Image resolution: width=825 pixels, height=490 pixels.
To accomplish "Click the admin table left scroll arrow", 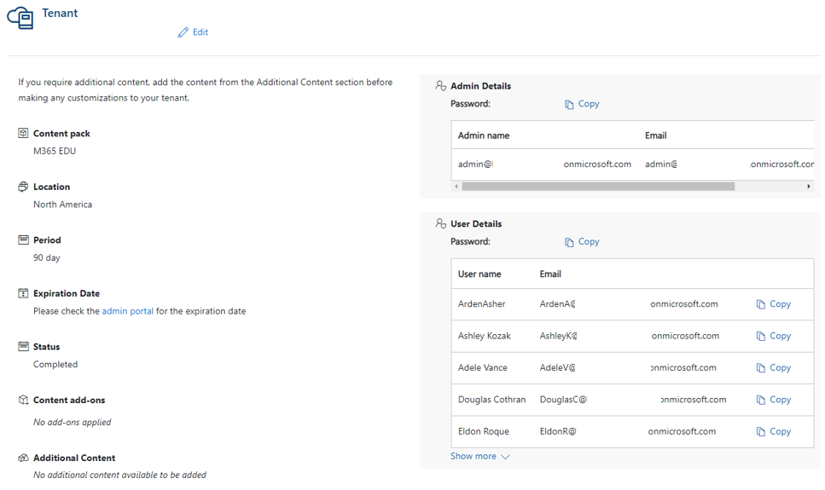I will tap(456, 186).
